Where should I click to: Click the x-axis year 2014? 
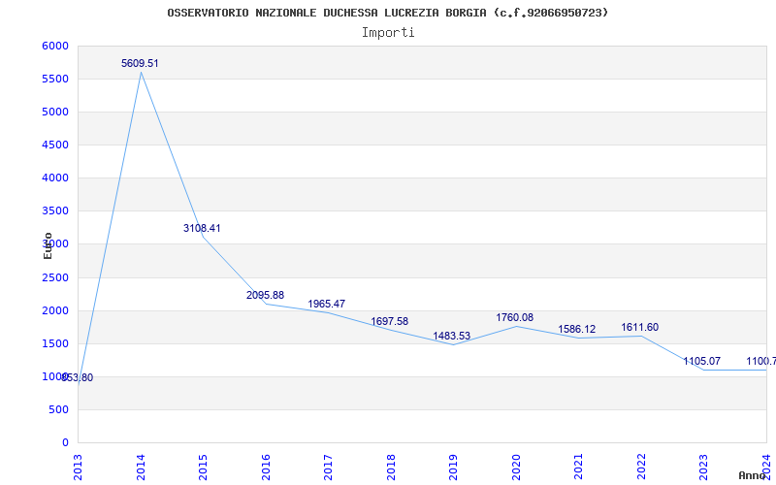(x=141, y=468)
